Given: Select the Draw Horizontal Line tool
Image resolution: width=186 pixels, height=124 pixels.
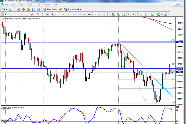Looking at the screenshot, I should tap(22, 14).
